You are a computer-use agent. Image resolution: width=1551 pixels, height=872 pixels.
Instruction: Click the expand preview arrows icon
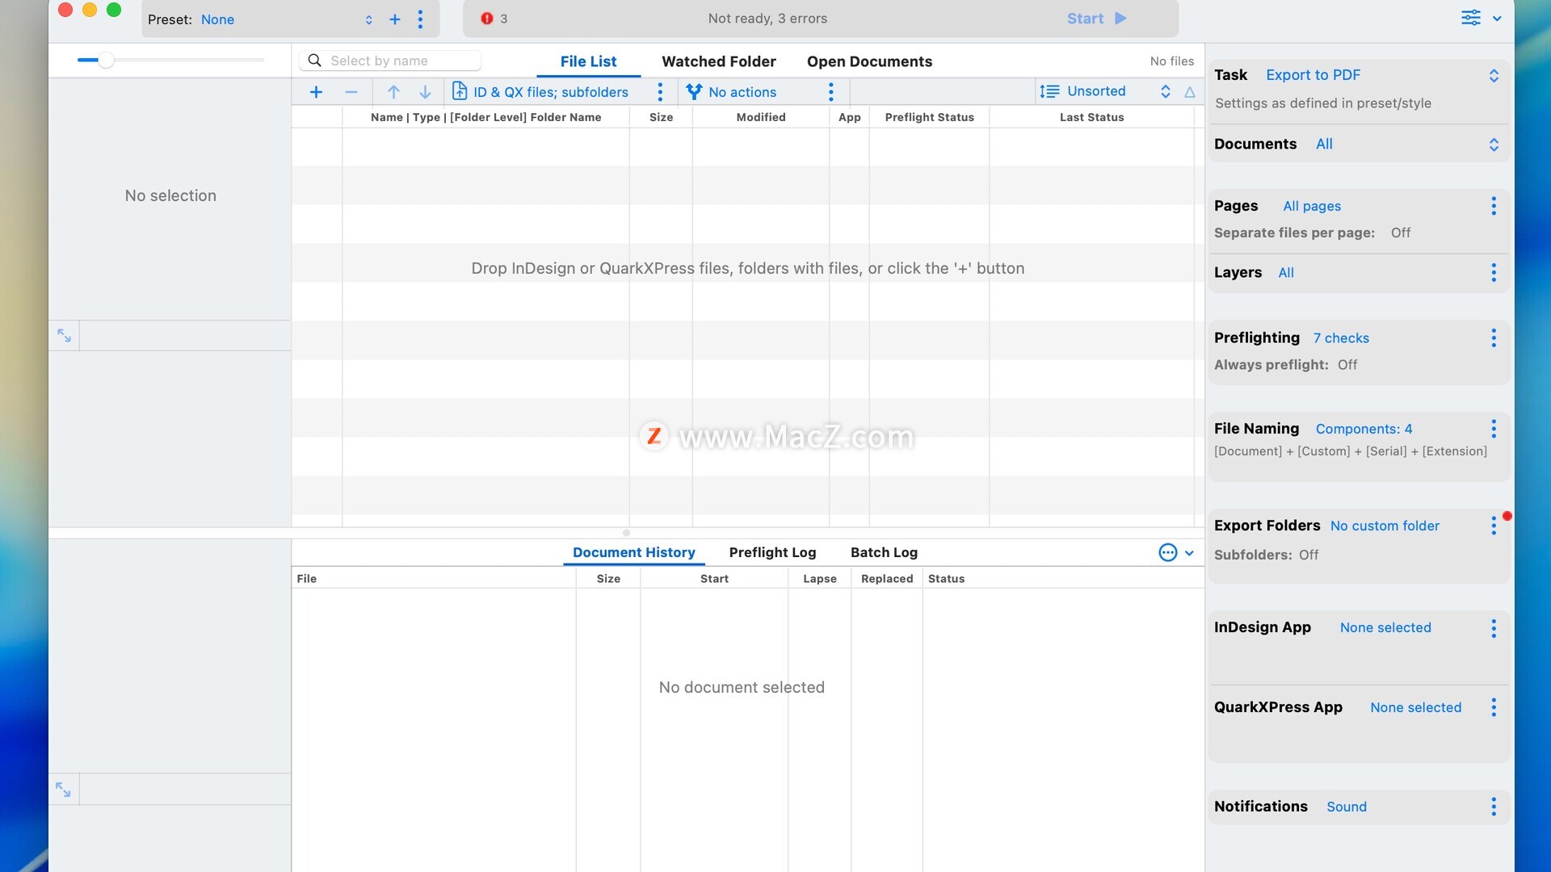(64, 335)
